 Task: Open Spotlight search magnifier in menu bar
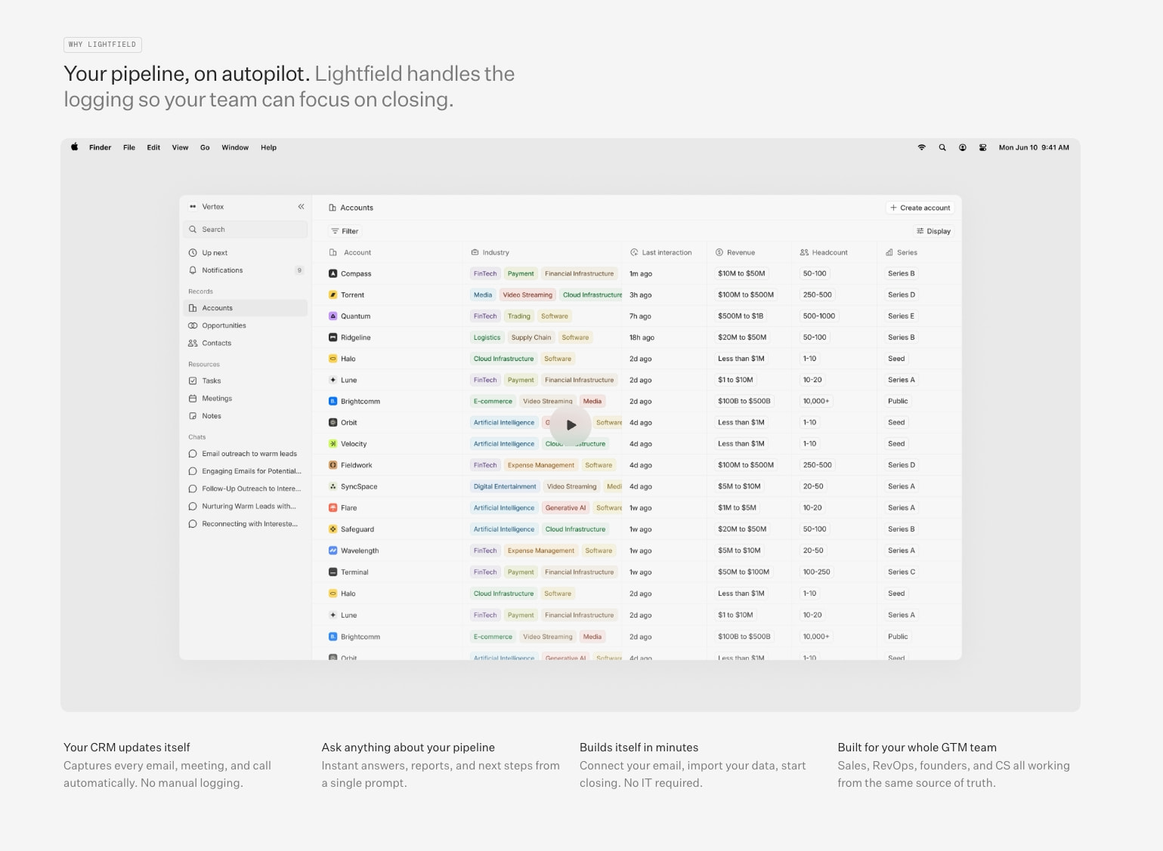942,147
